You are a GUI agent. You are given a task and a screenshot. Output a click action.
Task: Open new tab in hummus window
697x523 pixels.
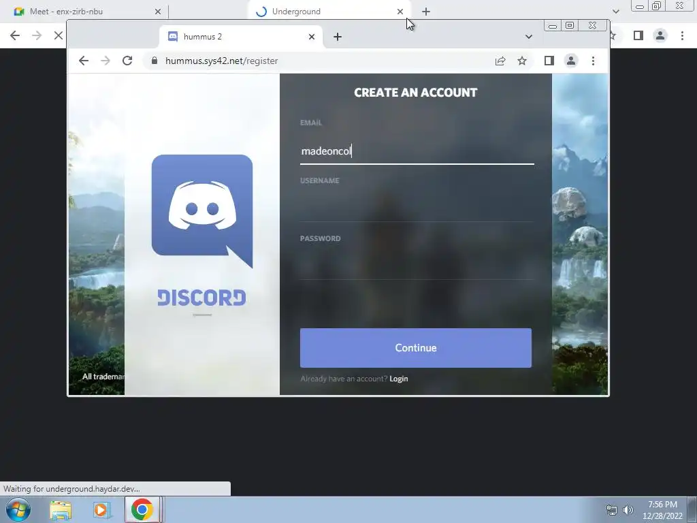(x=338, y=37)
